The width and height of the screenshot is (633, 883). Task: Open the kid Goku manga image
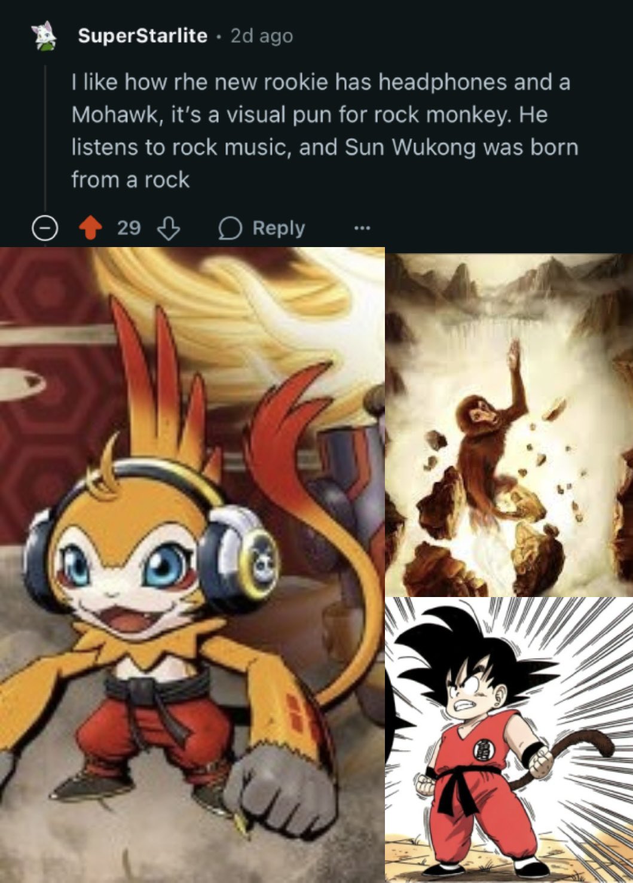coord(509,739)
